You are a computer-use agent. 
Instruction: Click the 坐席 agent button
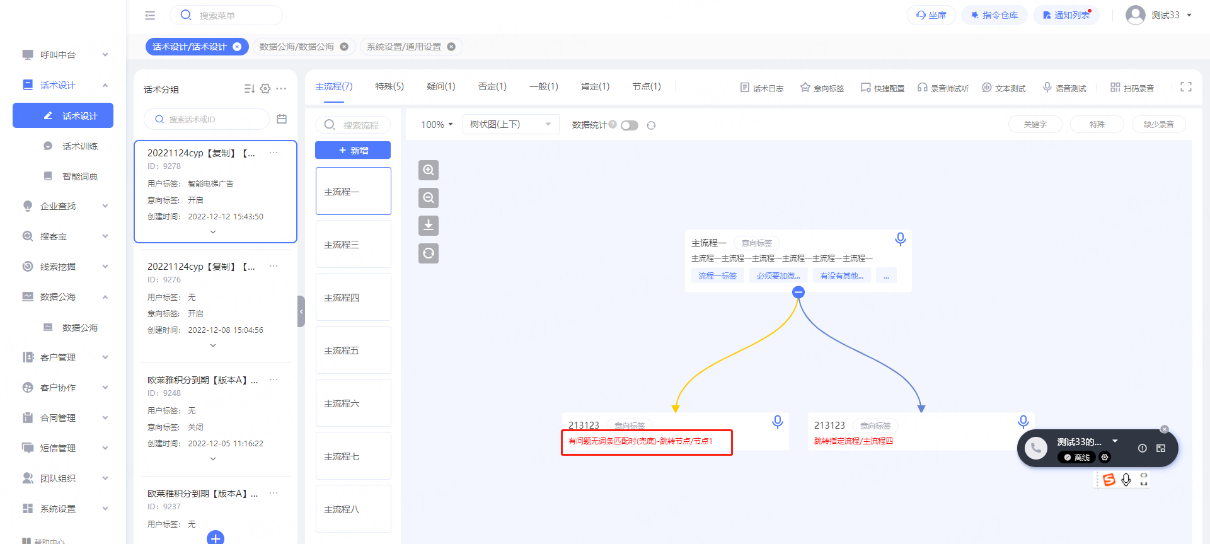[931, 15]
